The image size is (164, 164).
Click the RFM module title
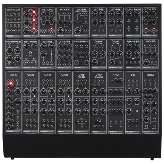[116, 75]
